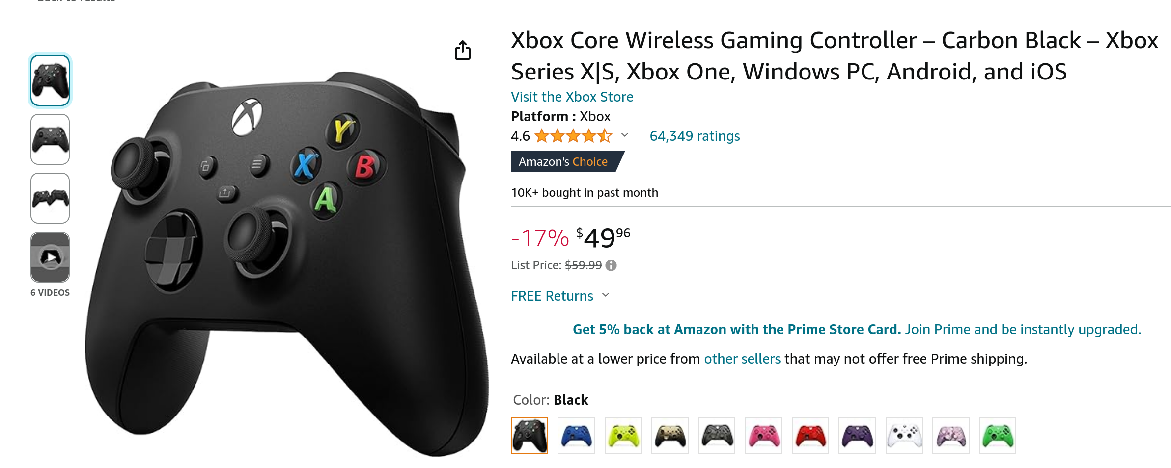Open the Prime Store Card offer link
This screenshot has width=1171, height=468.
(737, 329)
